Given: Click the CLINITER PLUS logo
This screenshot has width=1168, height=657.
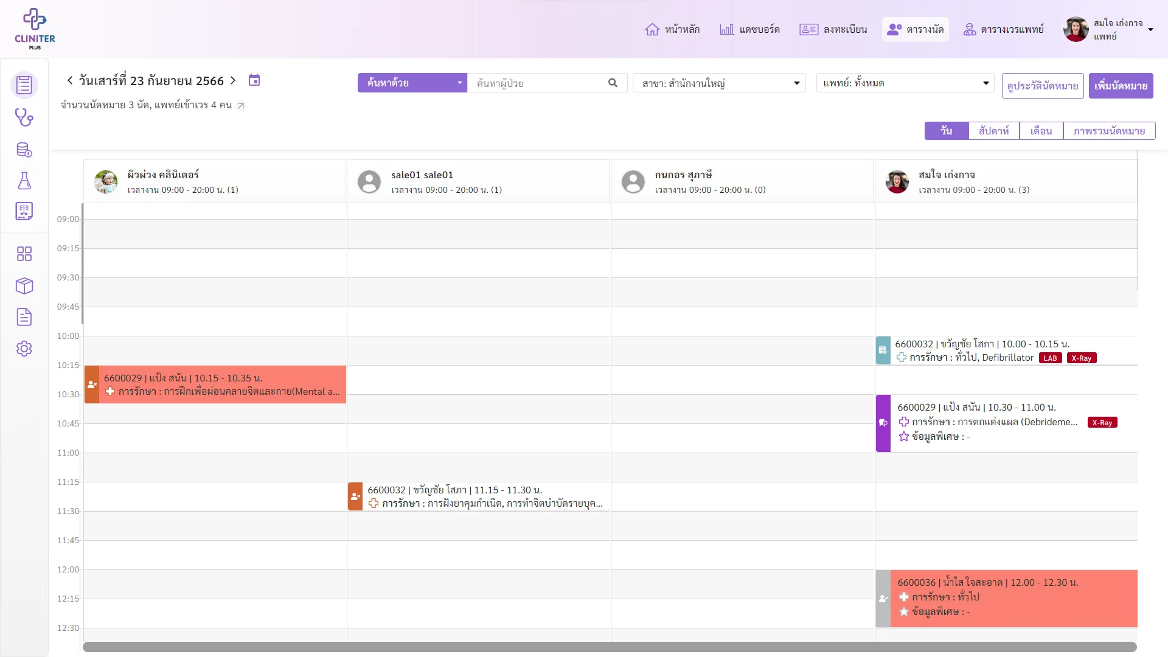Looking at the screenshot, I should click(35, 29).
